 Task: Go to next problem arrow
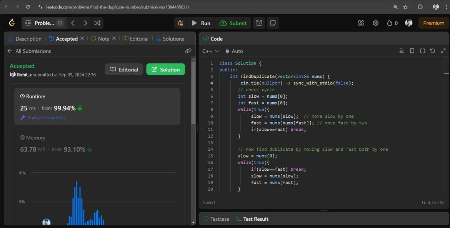[85, 23]
